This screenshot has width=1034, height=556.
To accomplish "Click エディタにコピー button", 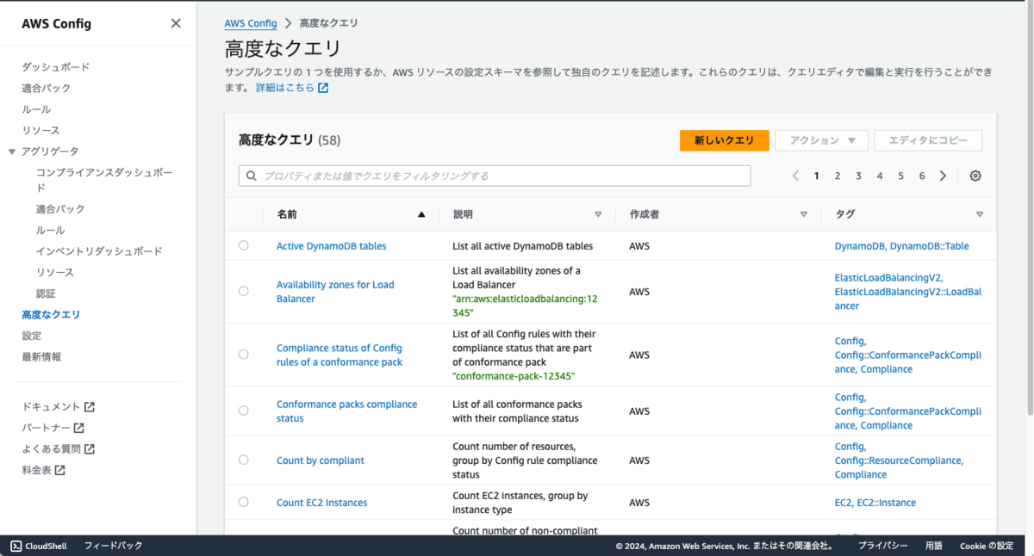I will (928, 141).
